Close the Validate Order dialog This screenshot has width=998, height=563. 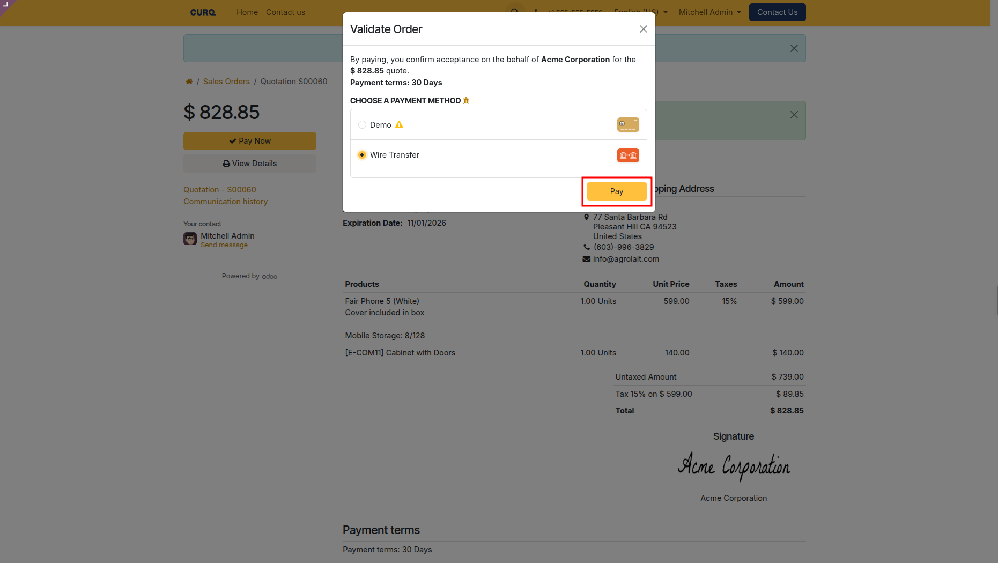click(x=644, y=29)
